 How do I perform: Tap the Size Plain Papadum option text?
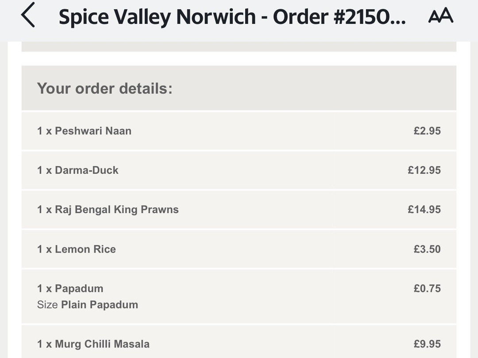click(88, 304)
